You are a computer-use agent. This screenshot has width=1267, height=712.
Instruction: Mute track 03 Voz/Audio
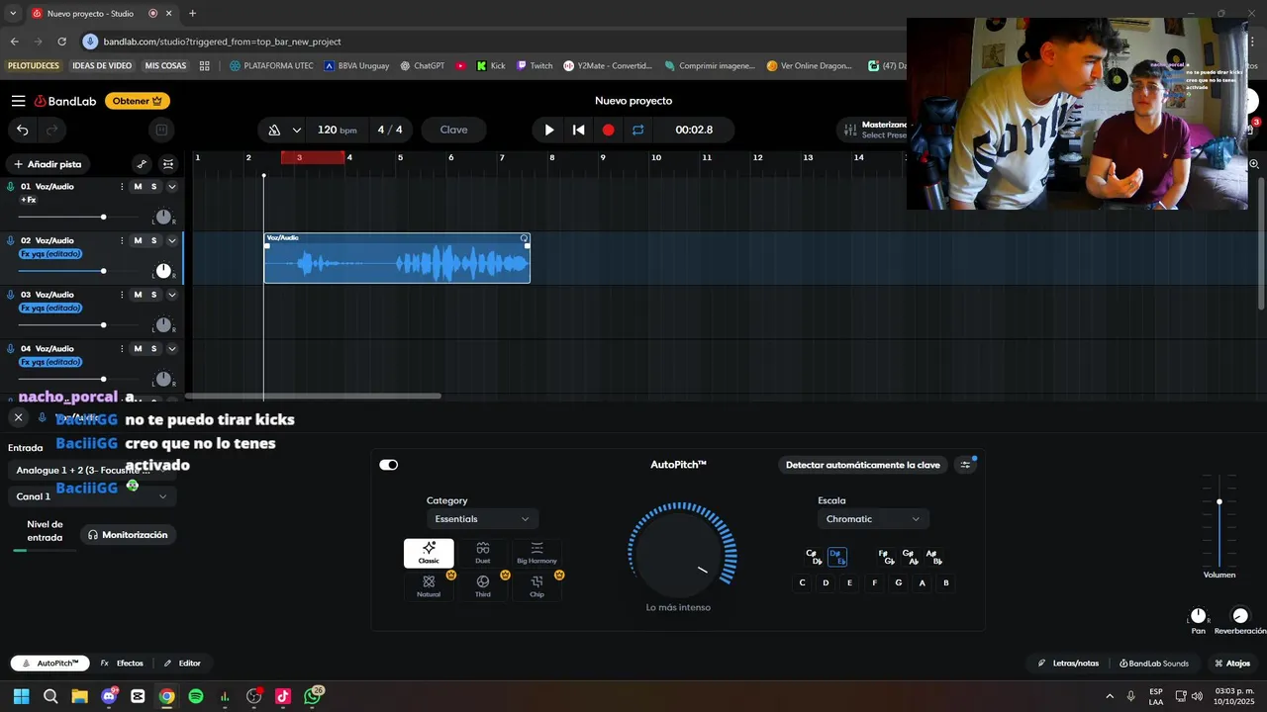click(138, 295)
